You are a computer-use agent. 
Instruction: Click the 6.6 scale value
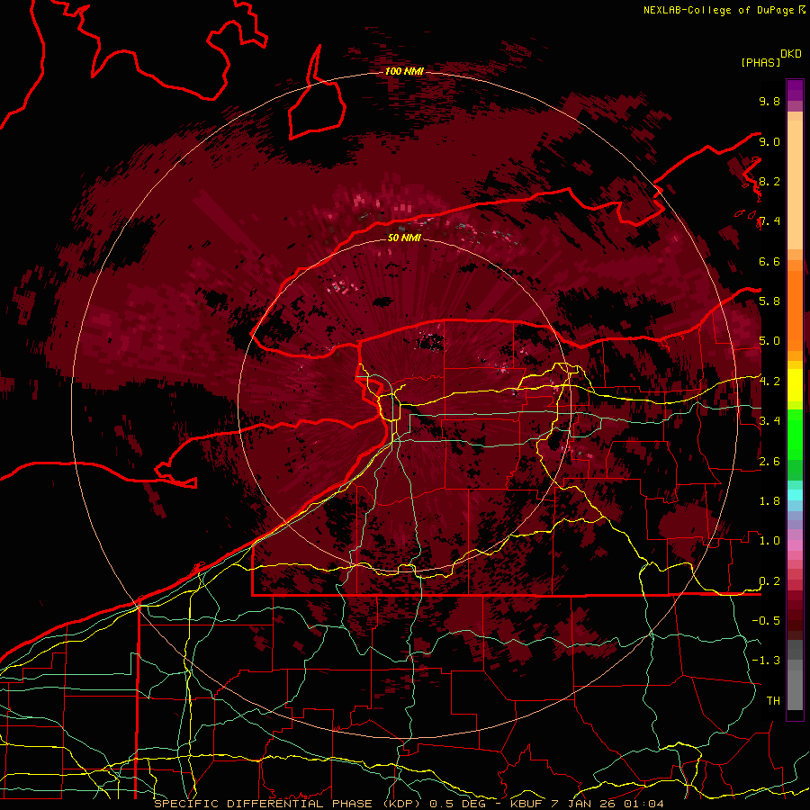pyautogui.click(x=769, y=261)
